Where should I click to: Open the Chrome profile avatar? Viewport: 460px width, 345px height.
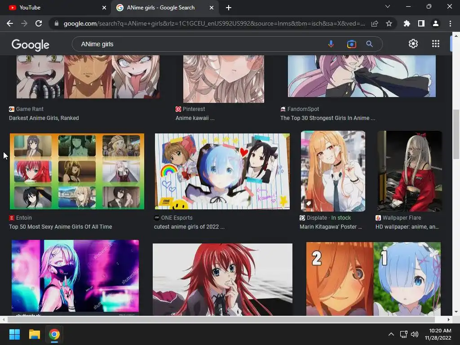pos(436,23)
